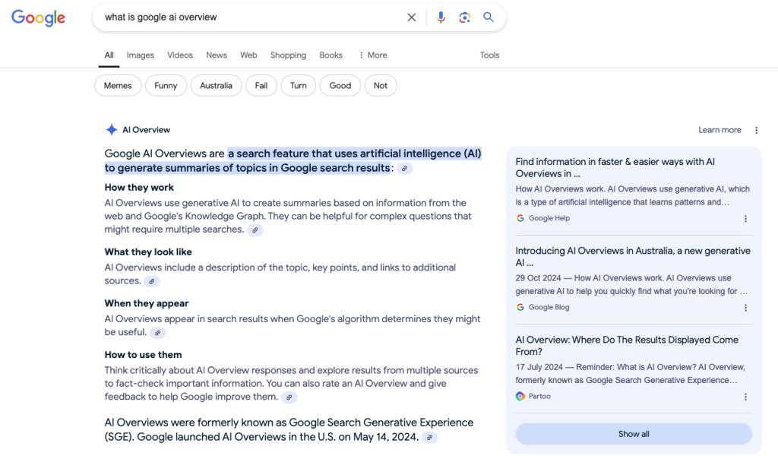Click the 'Partoo' source name
This screenshot has height=456, width=778.
pyautogui.click(x=539, y=397)
